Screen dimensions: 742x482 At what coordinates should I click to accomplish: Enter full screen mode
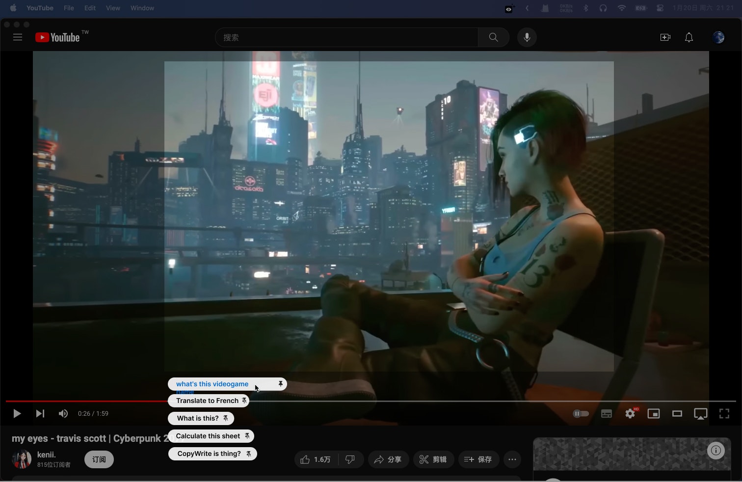[724, 413]
